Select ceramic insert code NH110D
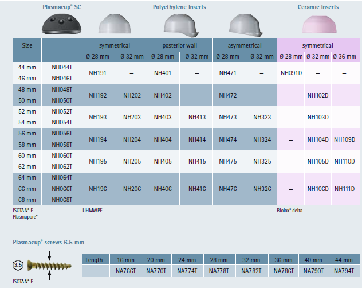This screenshot has height=288, width=362. [x=344, y=161]
